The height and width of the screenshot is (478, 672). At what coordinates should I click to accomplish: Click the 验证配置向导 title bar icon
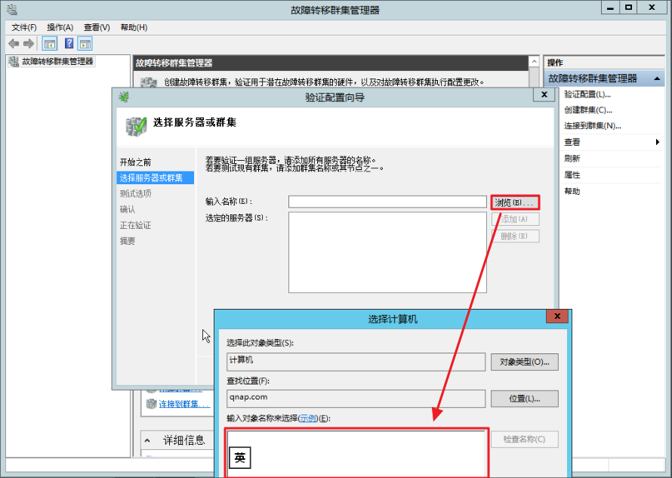pyautogui.click(x=124, y=97)
